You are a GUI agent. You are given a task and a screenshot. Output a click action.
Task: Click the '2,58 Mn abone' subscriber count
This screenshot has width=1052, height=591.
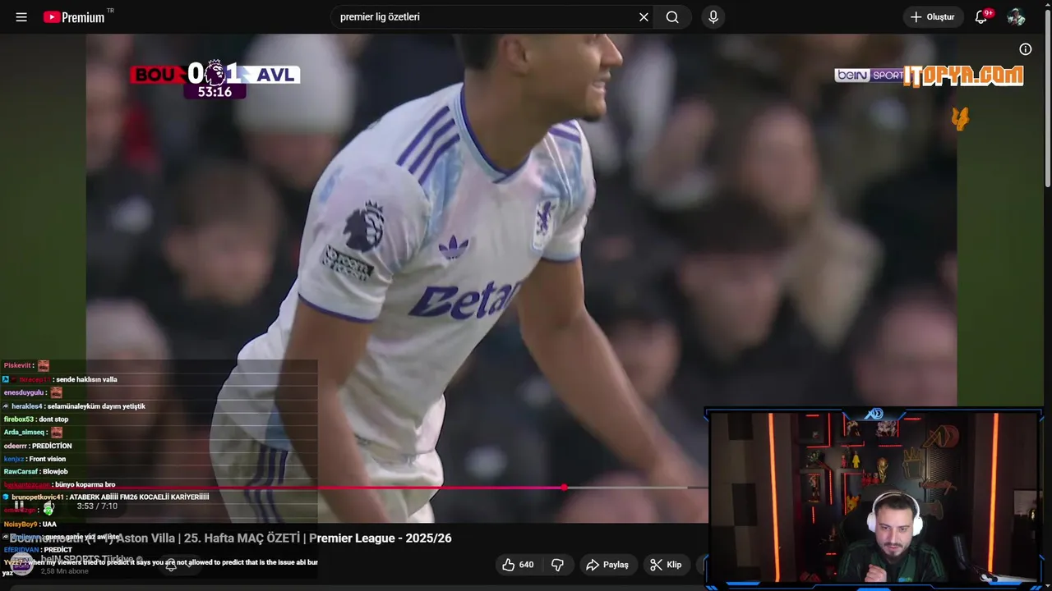(65, 571)
